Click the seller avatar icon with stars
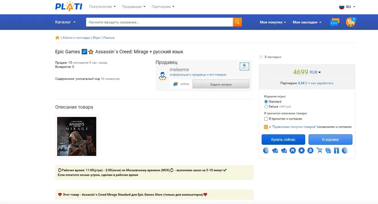 (x=162, y=76)
